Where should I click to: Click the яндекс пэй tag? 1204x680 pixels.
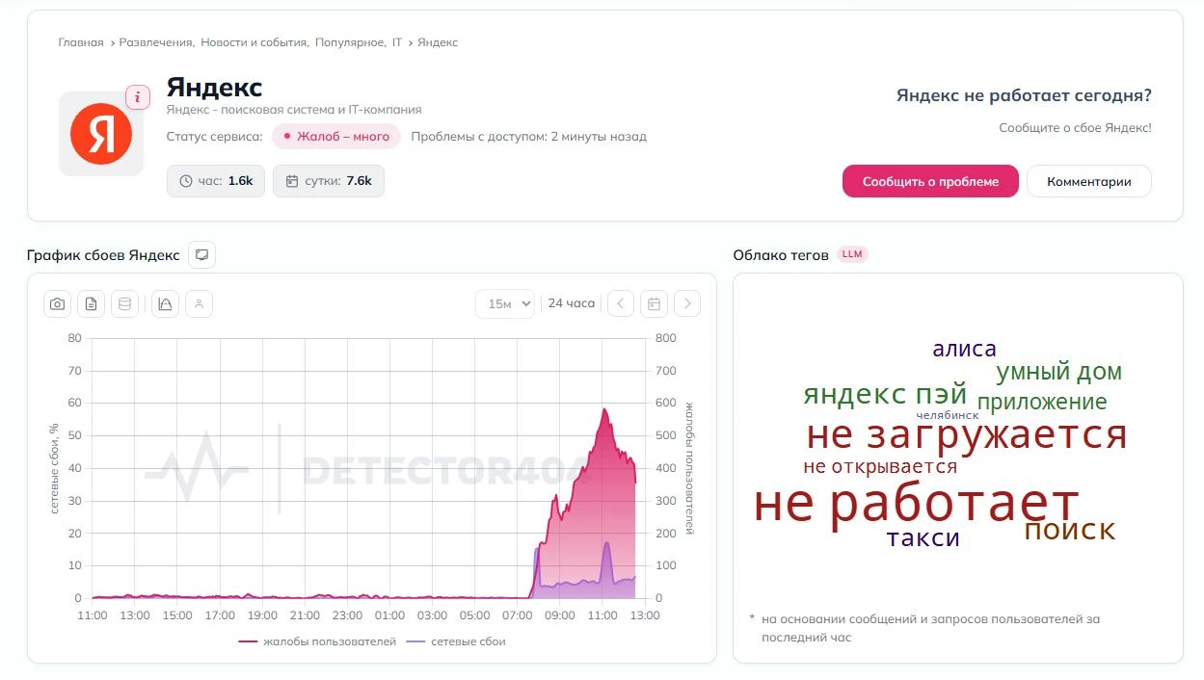click(x=885, y=394)
